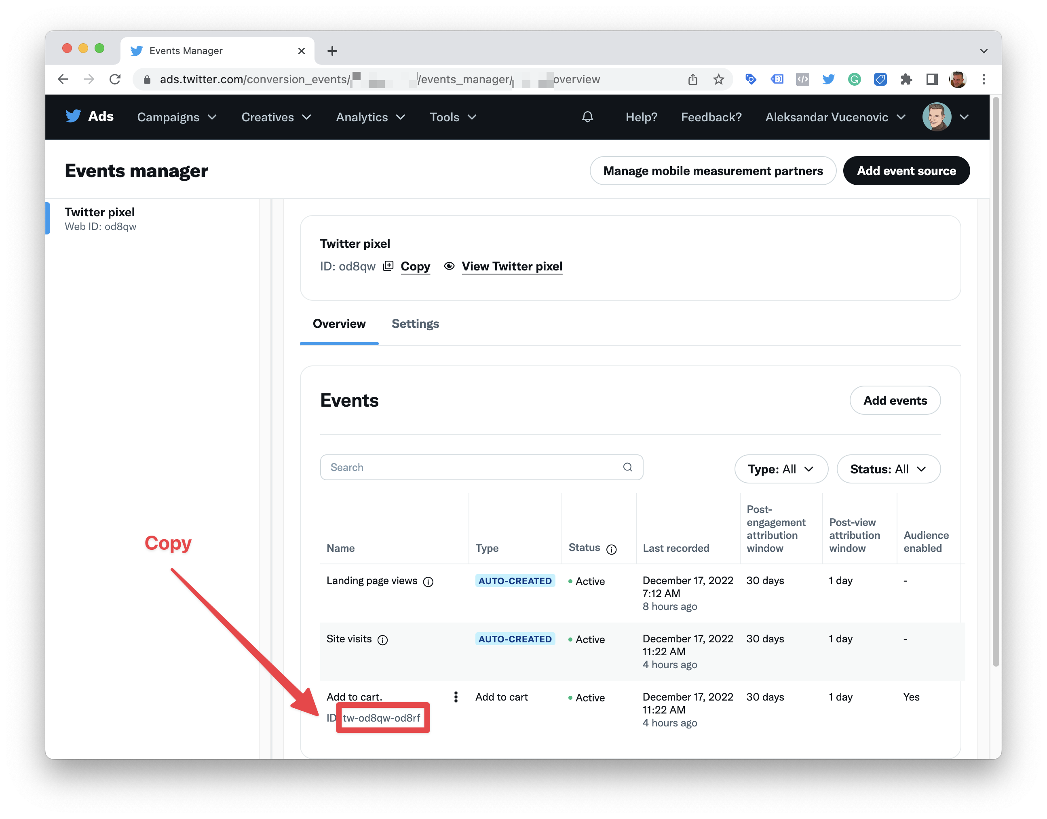Click the page vertical scrollbar
This screenshot has width=1047, height=819.
click(996, 381)
